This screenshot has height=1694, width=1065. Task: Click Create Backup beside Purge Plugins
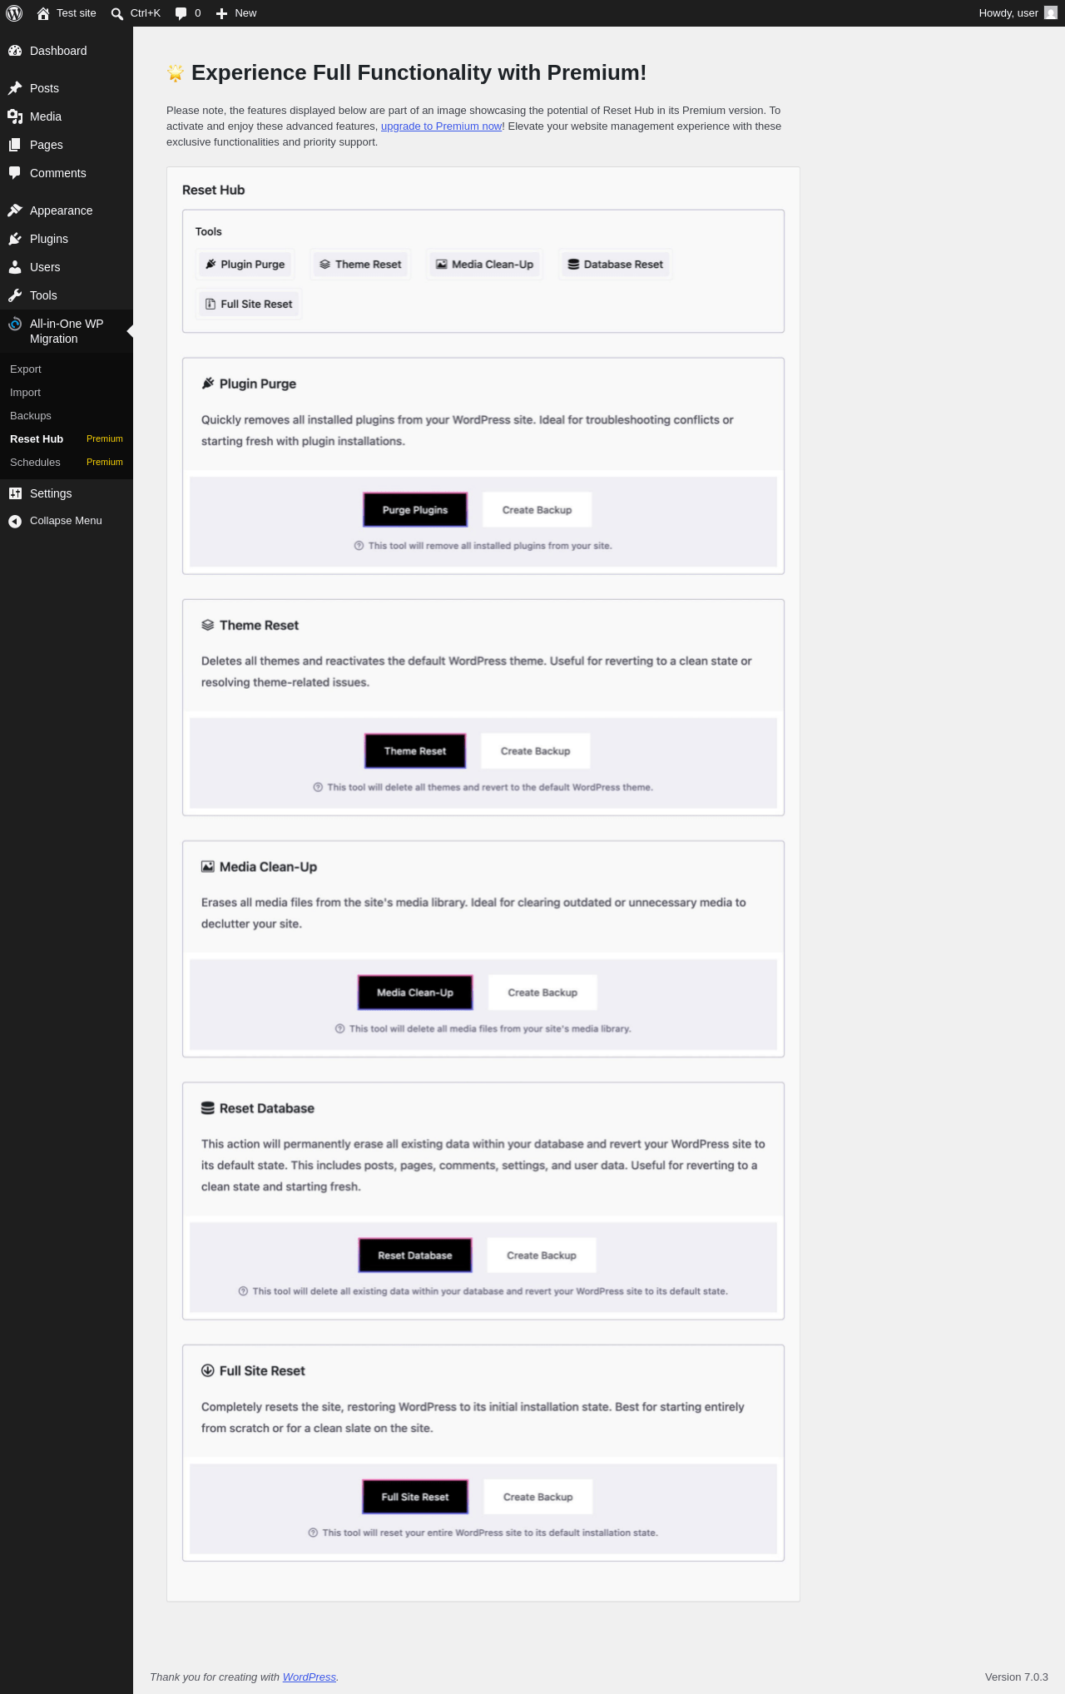click(537, 510)
